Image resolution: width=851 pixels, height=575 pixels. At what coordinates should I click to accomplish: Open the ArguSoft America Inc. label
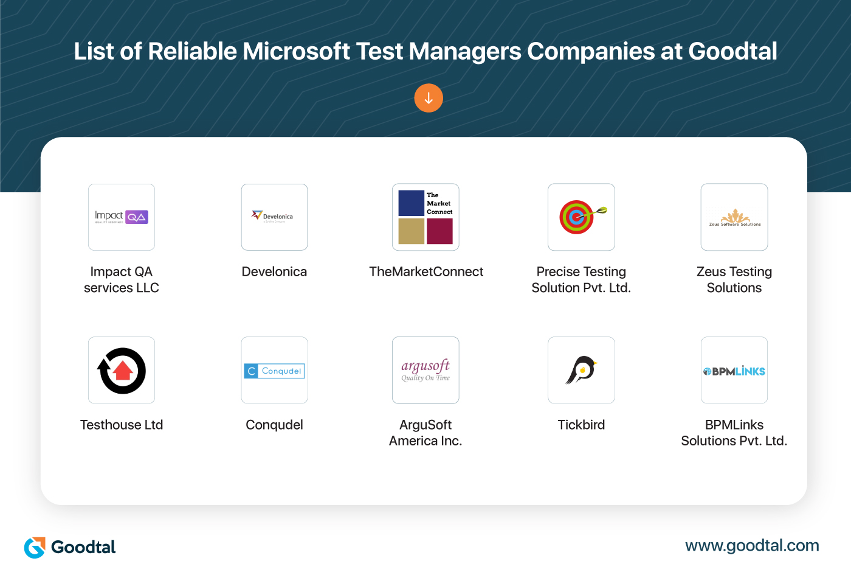(x=425, y=433)
